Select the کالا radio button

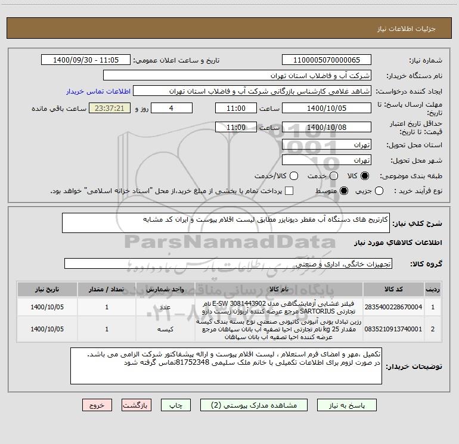[x=365, y=176]
